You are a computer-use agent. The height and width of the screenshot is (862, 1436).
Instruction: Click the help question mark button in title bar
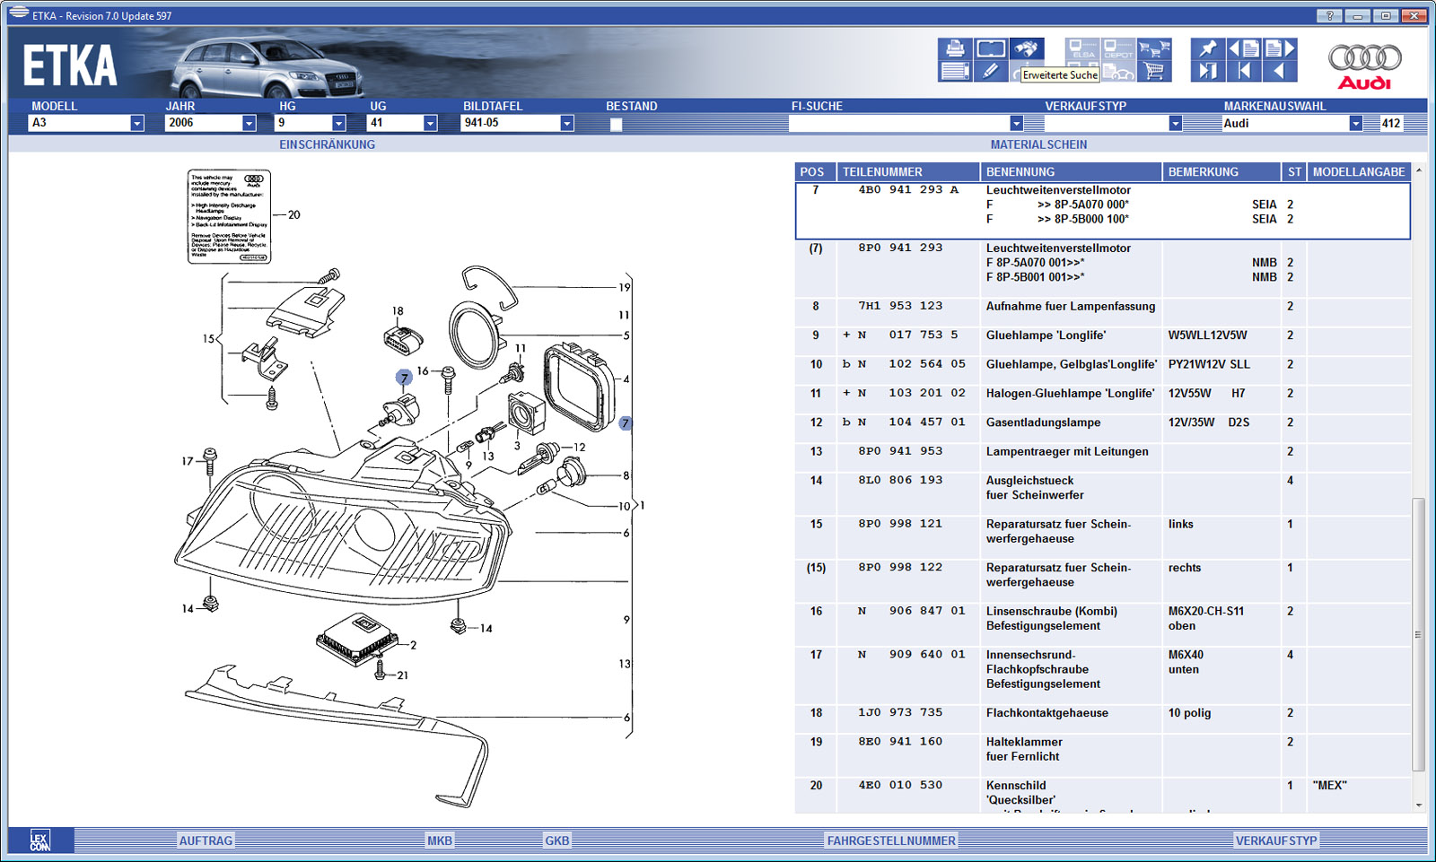1329,15
